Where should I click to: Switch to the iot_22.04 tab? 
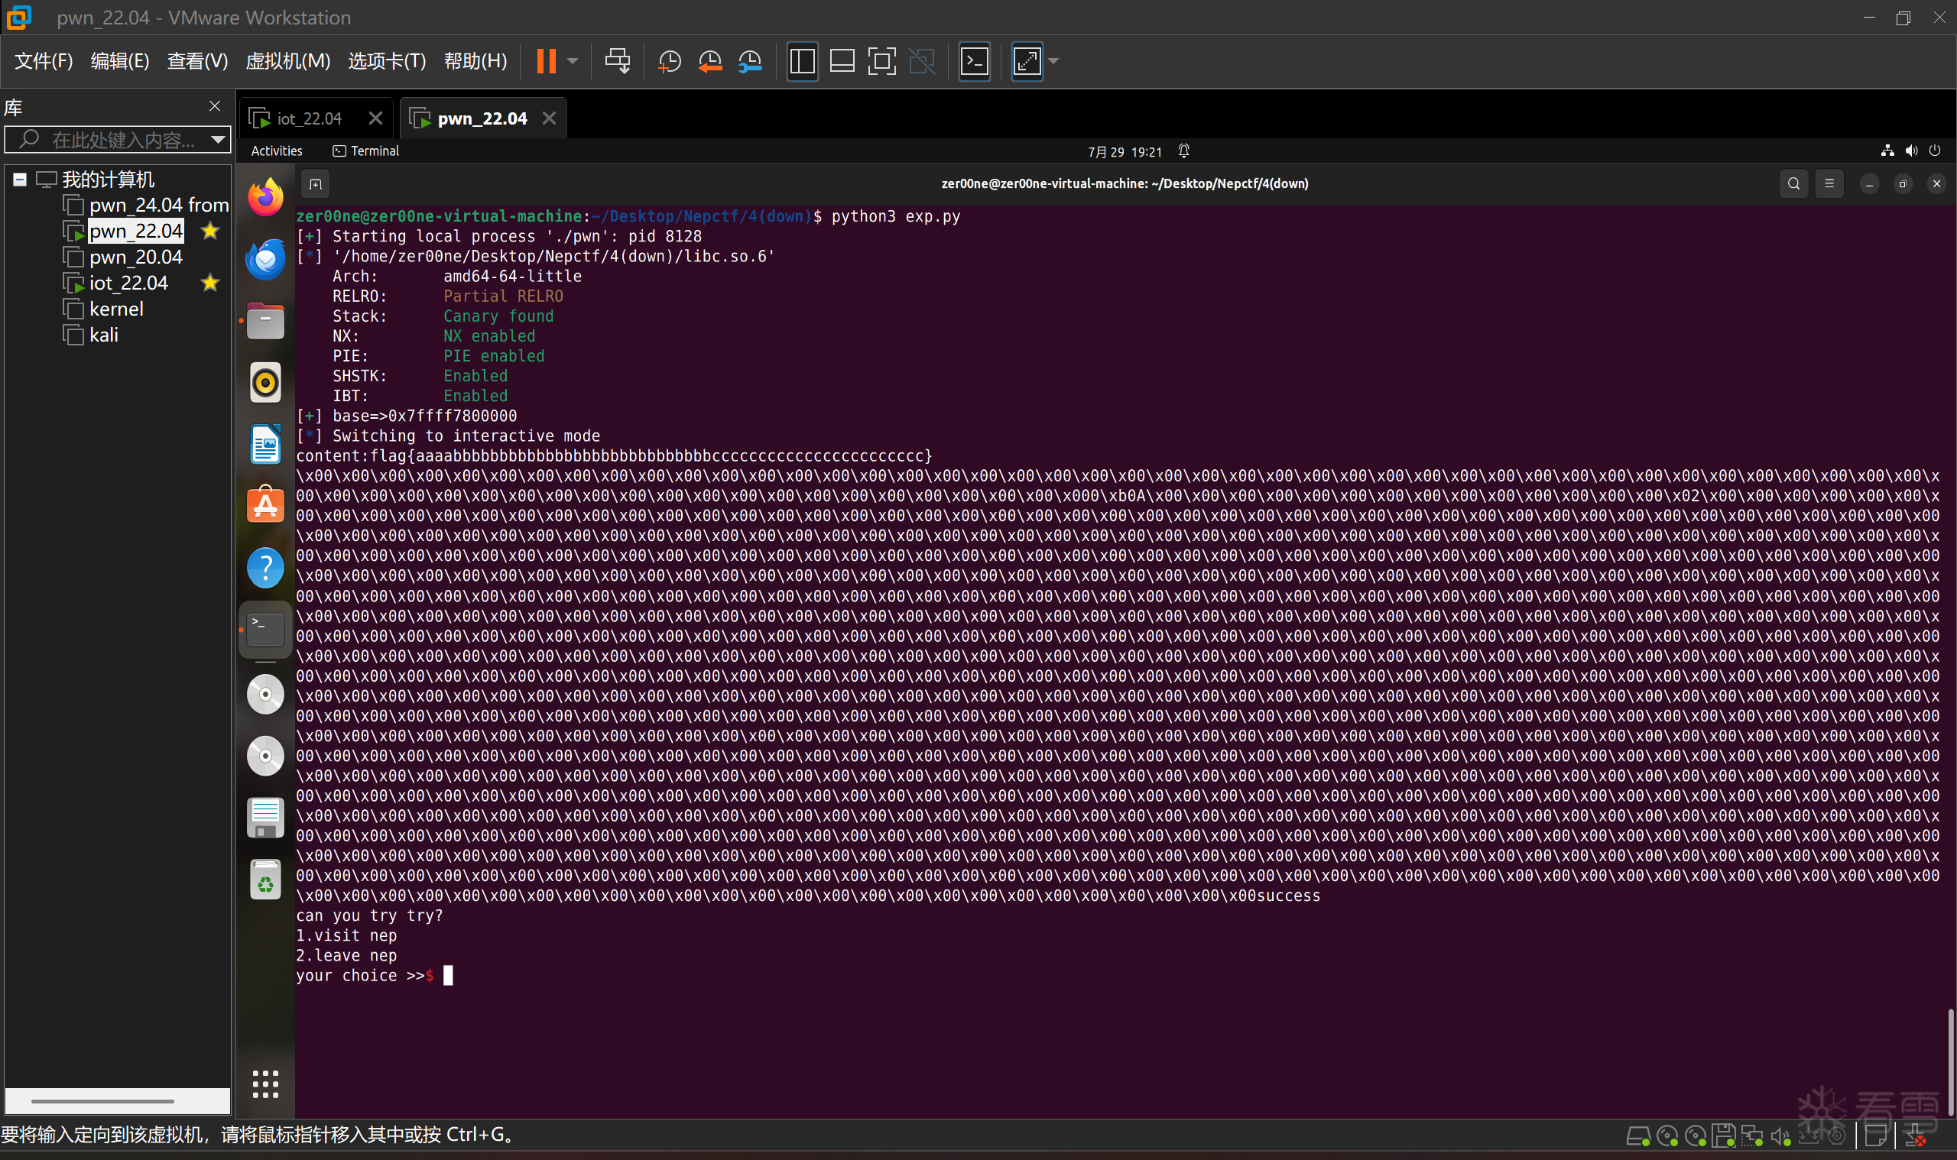pyautogui.click(x=309, y=118)
